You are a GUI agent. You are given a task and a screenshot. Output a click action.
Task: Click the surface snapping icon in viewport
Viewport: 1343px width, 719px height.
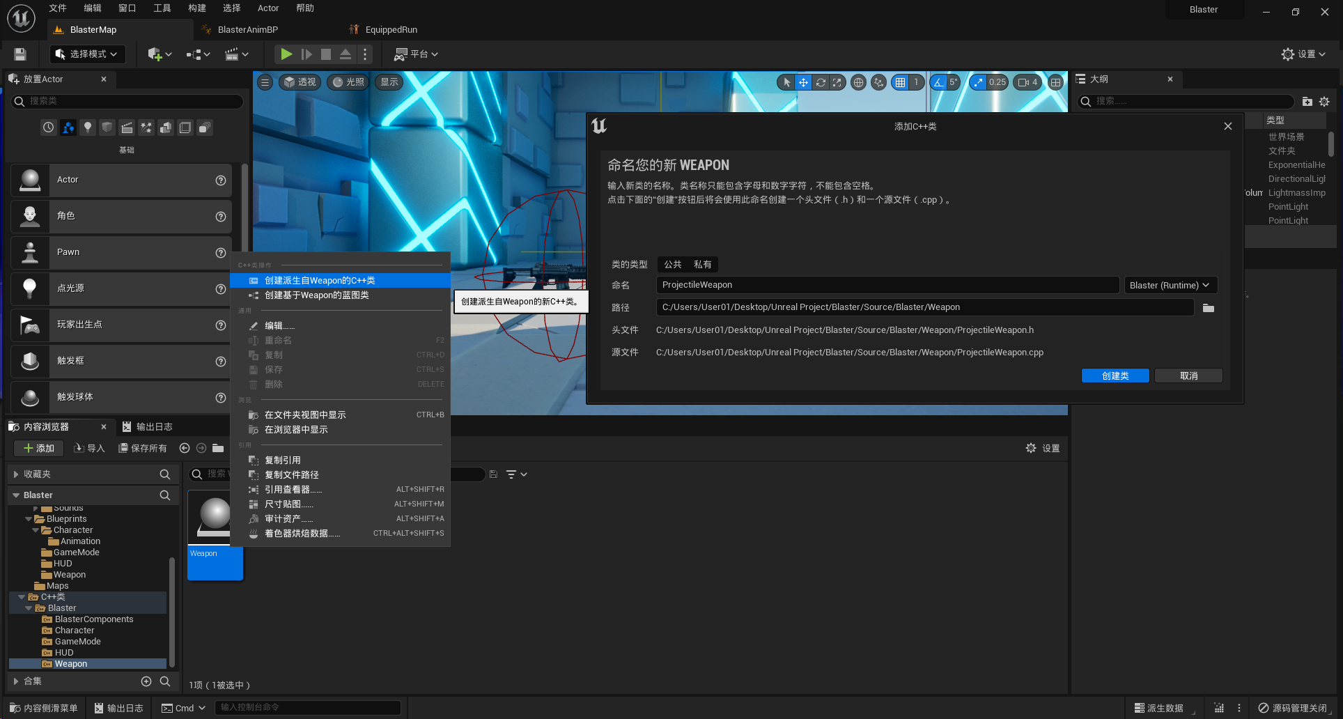coord(879,82)
